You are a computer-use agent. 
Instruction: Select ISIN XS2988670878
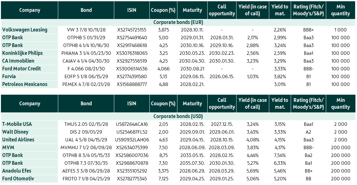coord(132,163)
